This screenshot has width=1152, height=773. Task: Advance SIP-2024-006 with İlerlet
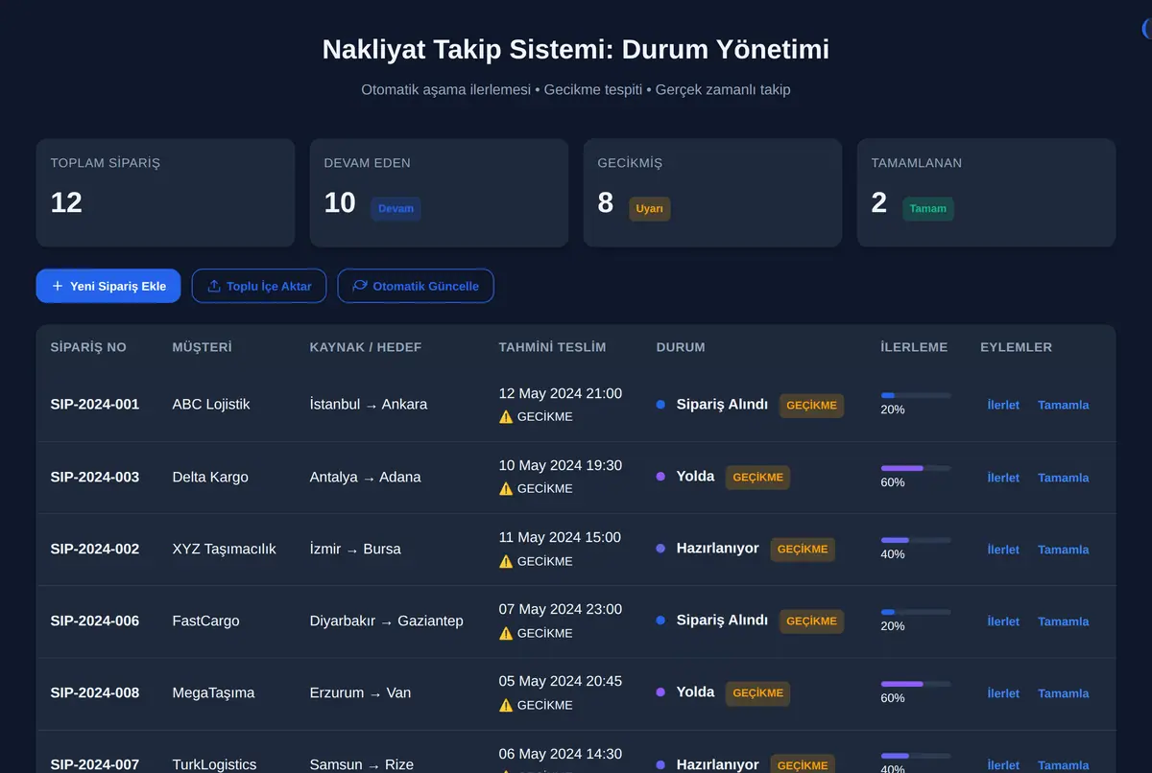pos(1003,621)
